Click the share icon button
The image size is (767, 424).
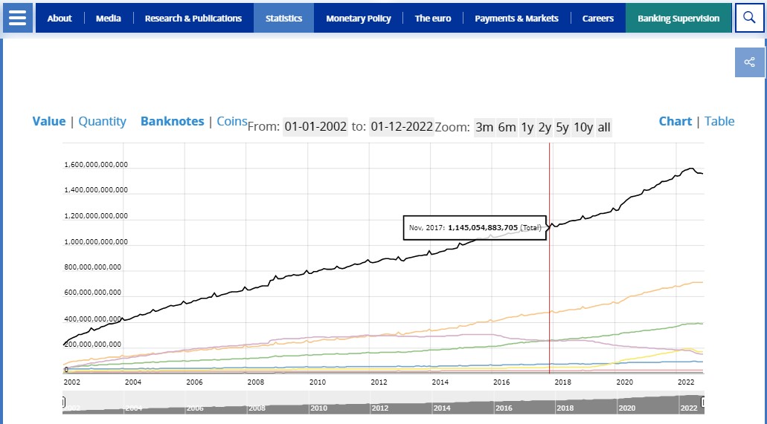[749, 62]
